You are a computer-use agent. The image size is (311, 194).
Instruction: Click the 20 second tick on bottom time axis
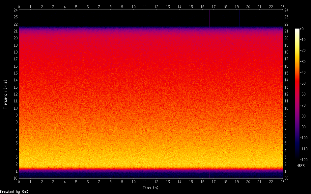tap(248, 182)
